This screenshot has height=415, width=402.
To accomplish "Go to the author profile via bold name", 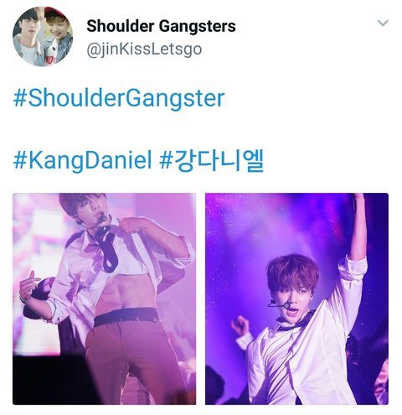I will point(161,26).
